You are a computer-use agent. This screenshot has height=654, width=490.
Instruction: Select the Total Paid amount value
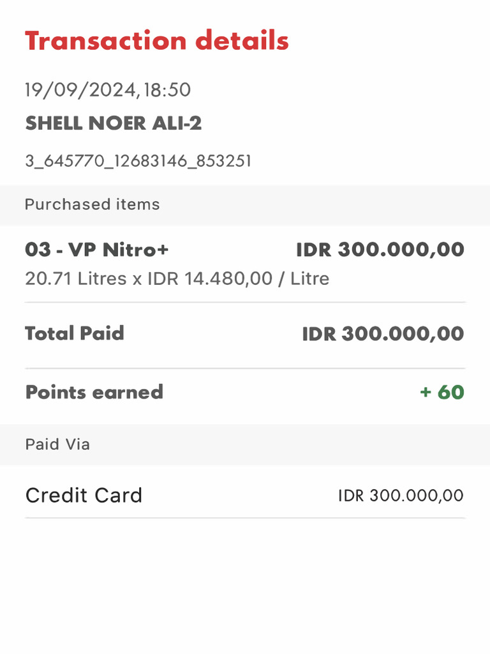pos(383,334)
